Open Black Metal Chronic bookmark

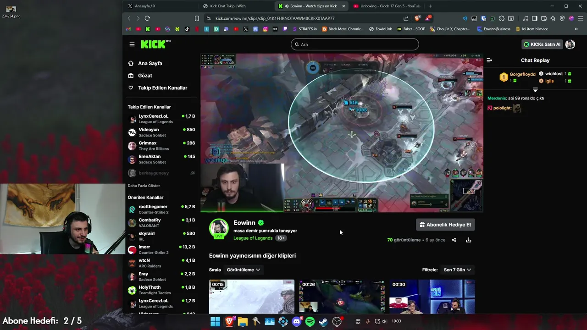(x=343, y=29)
